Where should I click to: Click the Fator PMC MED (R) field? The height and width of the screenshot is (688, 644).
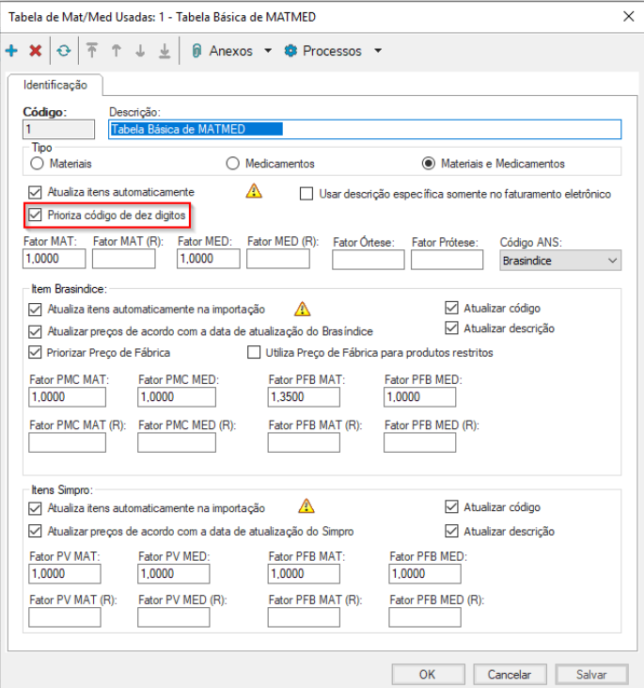pos(177,442)
